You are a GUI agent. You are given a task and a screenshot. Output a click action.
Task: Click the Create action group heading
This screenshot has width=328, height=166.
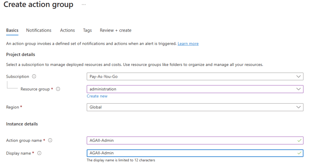point(38,5)
